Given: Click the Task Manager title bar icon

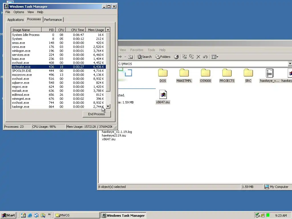Looking at the screenshot, I should pyautogui.click(x=7, y=7).
